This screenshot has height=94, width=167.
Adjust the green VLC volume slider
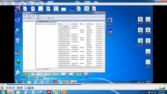click(162, 88)
